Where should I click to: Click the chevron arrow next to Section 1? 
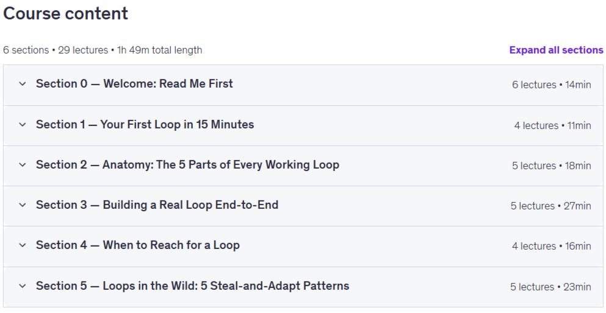[23, 124]
